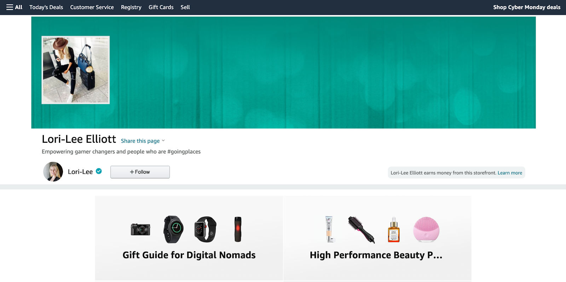
Task: Click the Share this page chevron arrow
Action: (x=163, y=141)
